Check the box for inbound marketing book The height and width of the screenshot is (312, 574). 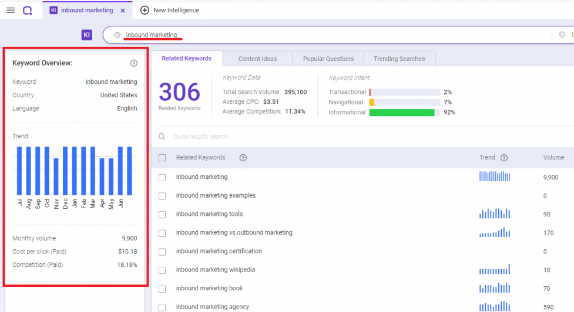[x=162, y=289]
